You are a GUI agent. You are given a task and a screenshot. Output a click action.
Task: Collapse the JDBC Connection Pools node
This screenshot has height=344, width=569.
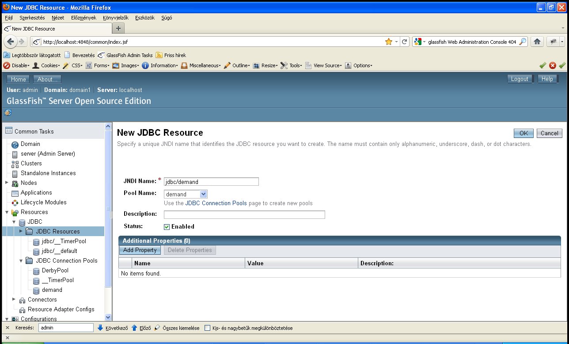(21, 261)
